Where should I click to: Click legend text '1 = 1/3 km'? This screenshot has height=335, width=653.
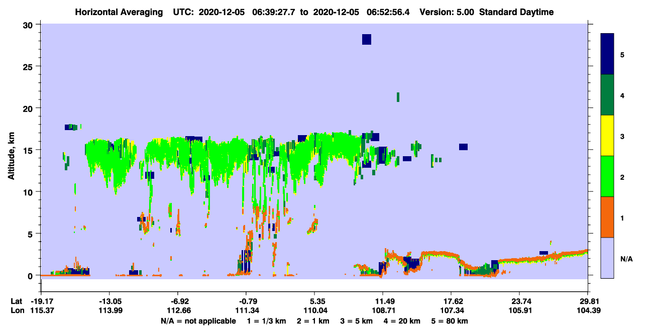(x=266, y=321)
